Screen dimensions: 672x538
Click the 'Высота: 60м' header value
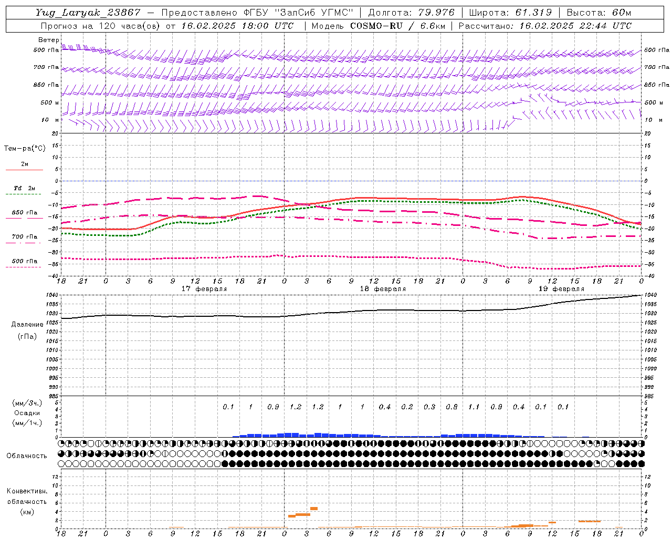click(x=599, y=13)
